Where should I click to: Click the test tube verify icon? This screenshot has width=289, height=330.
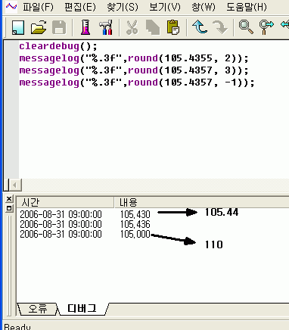pos(85,27)
